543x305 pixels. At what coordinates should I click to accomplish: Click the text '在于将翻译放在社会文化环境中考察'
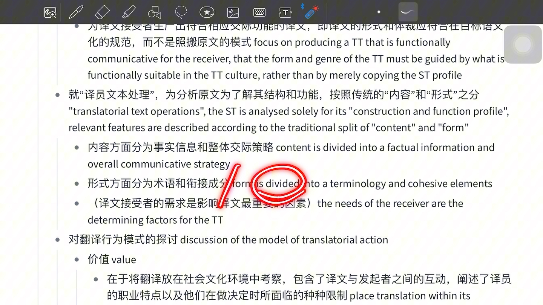(x=194, y=279)
